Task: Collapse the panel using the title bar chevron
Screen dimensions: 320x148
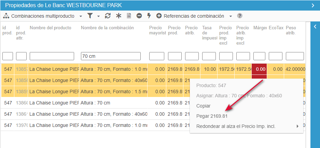Action: [313, 5]
